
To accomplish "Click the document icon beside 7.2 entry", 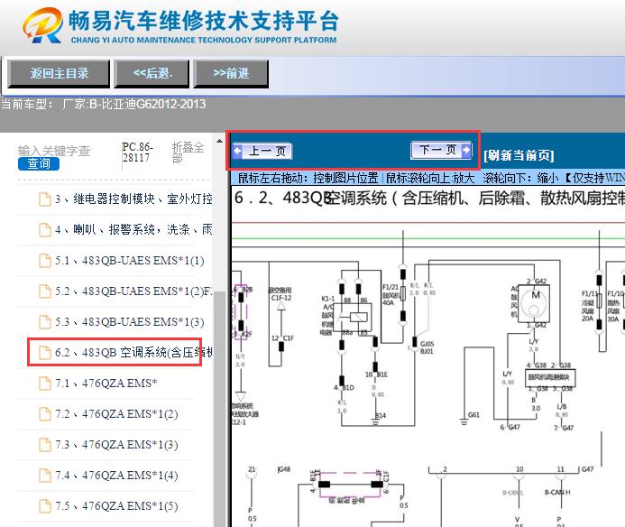I will [45, 414].
